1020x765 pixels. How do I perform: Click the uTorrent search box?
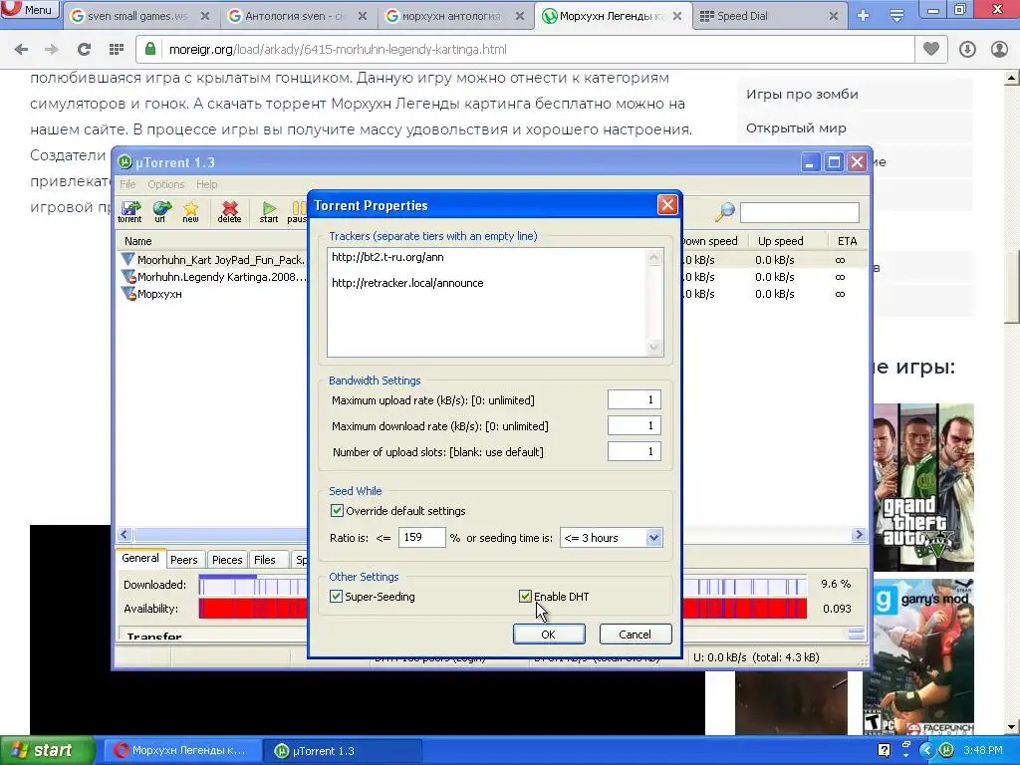[800, 212]
